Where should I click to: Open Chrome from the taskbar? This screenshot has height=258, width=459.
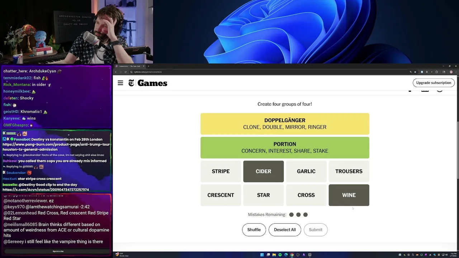tap(292, 255)
